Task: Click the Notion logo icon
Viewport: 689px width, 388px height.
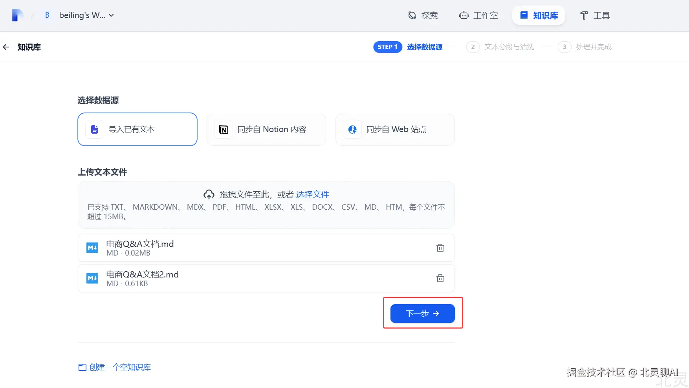Action: click(224, 129)
